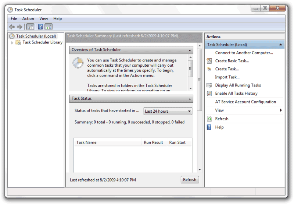Image resolution: width=294 pixels, height=204 pixels.
Task: Click Create Task... action
Action: coord(227,69)
